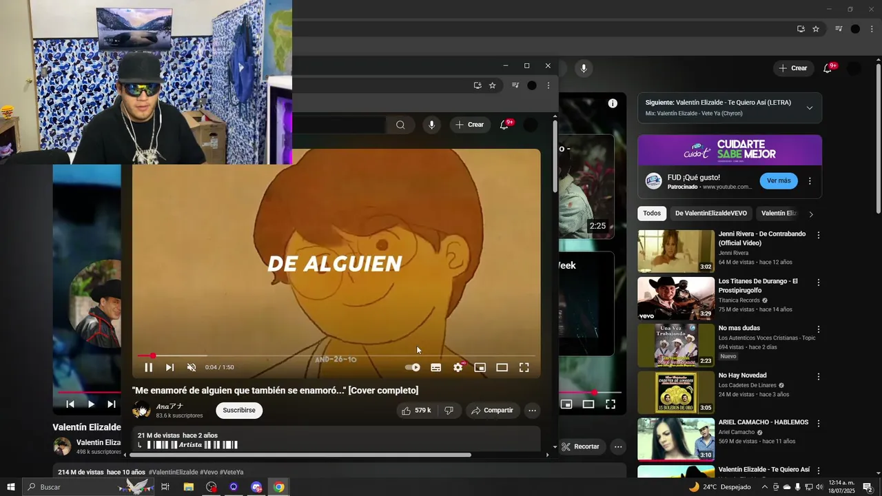Screen dimensions: 882x496
Task: Open Ana channel avatar
Action: point(141,411)
